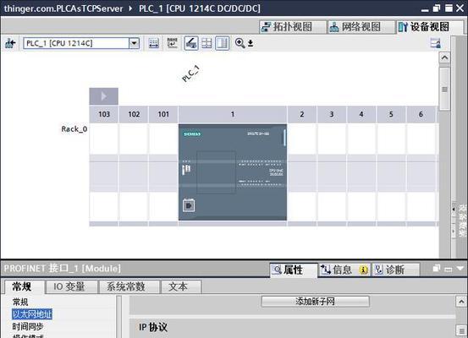The height and width of the screenshot is (338, 468).
Task: Click the zoom magnifier icon
Action: [x=240, y=43]
